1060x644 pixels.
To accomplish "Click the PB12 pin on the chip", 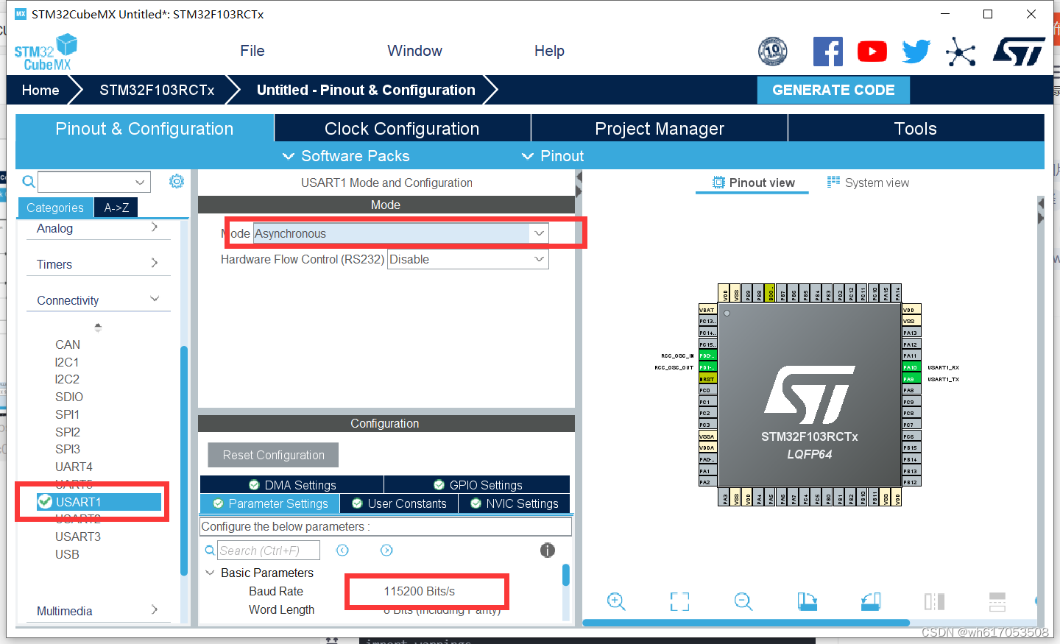I will click(x=911, y=482).
